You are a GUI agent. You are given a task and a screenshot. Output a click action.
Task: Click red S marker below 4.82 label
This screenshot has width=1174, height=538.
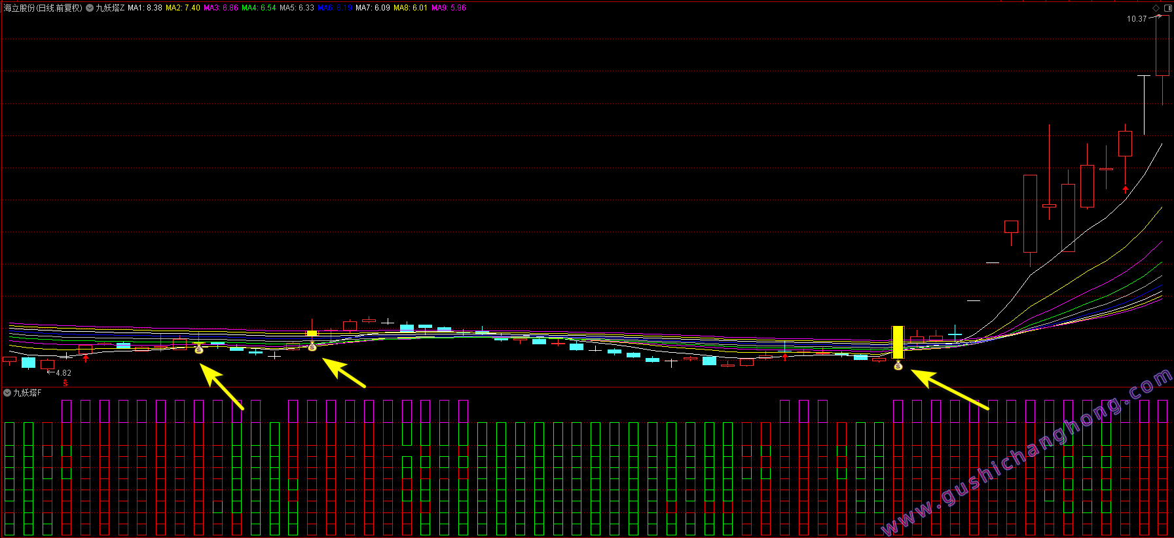click(x=65, y=383)
